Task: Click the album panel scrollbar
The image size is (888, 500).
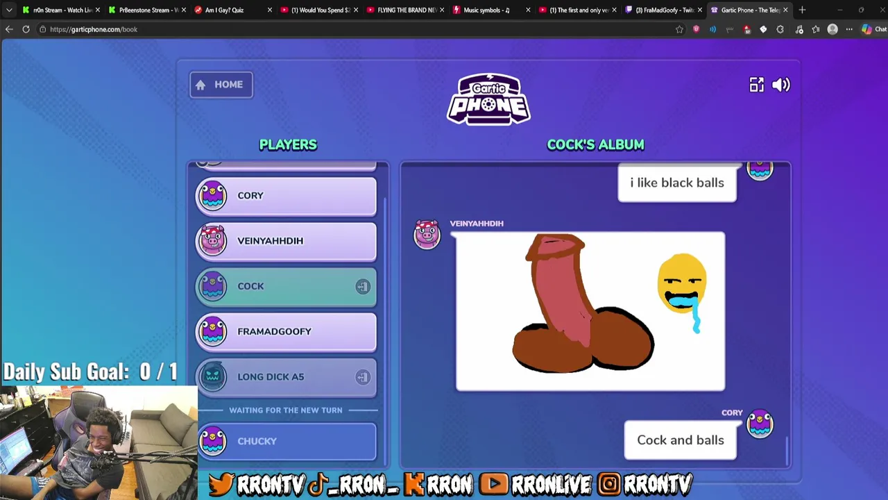Action: [x=787, y=450]
